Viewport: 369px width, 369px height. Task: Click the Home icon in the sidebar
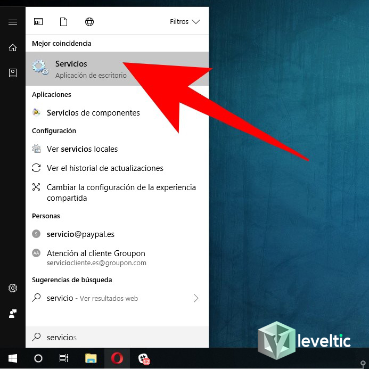click(x=13, y=47)
